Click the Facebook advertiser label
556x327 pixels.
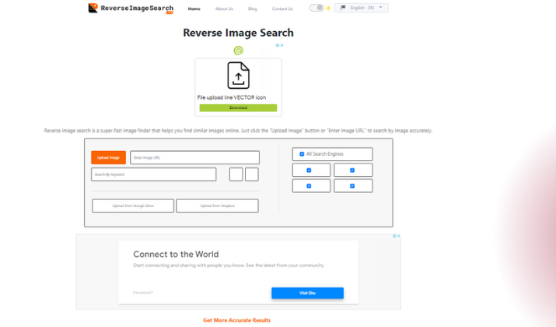(x=143, y=293)
